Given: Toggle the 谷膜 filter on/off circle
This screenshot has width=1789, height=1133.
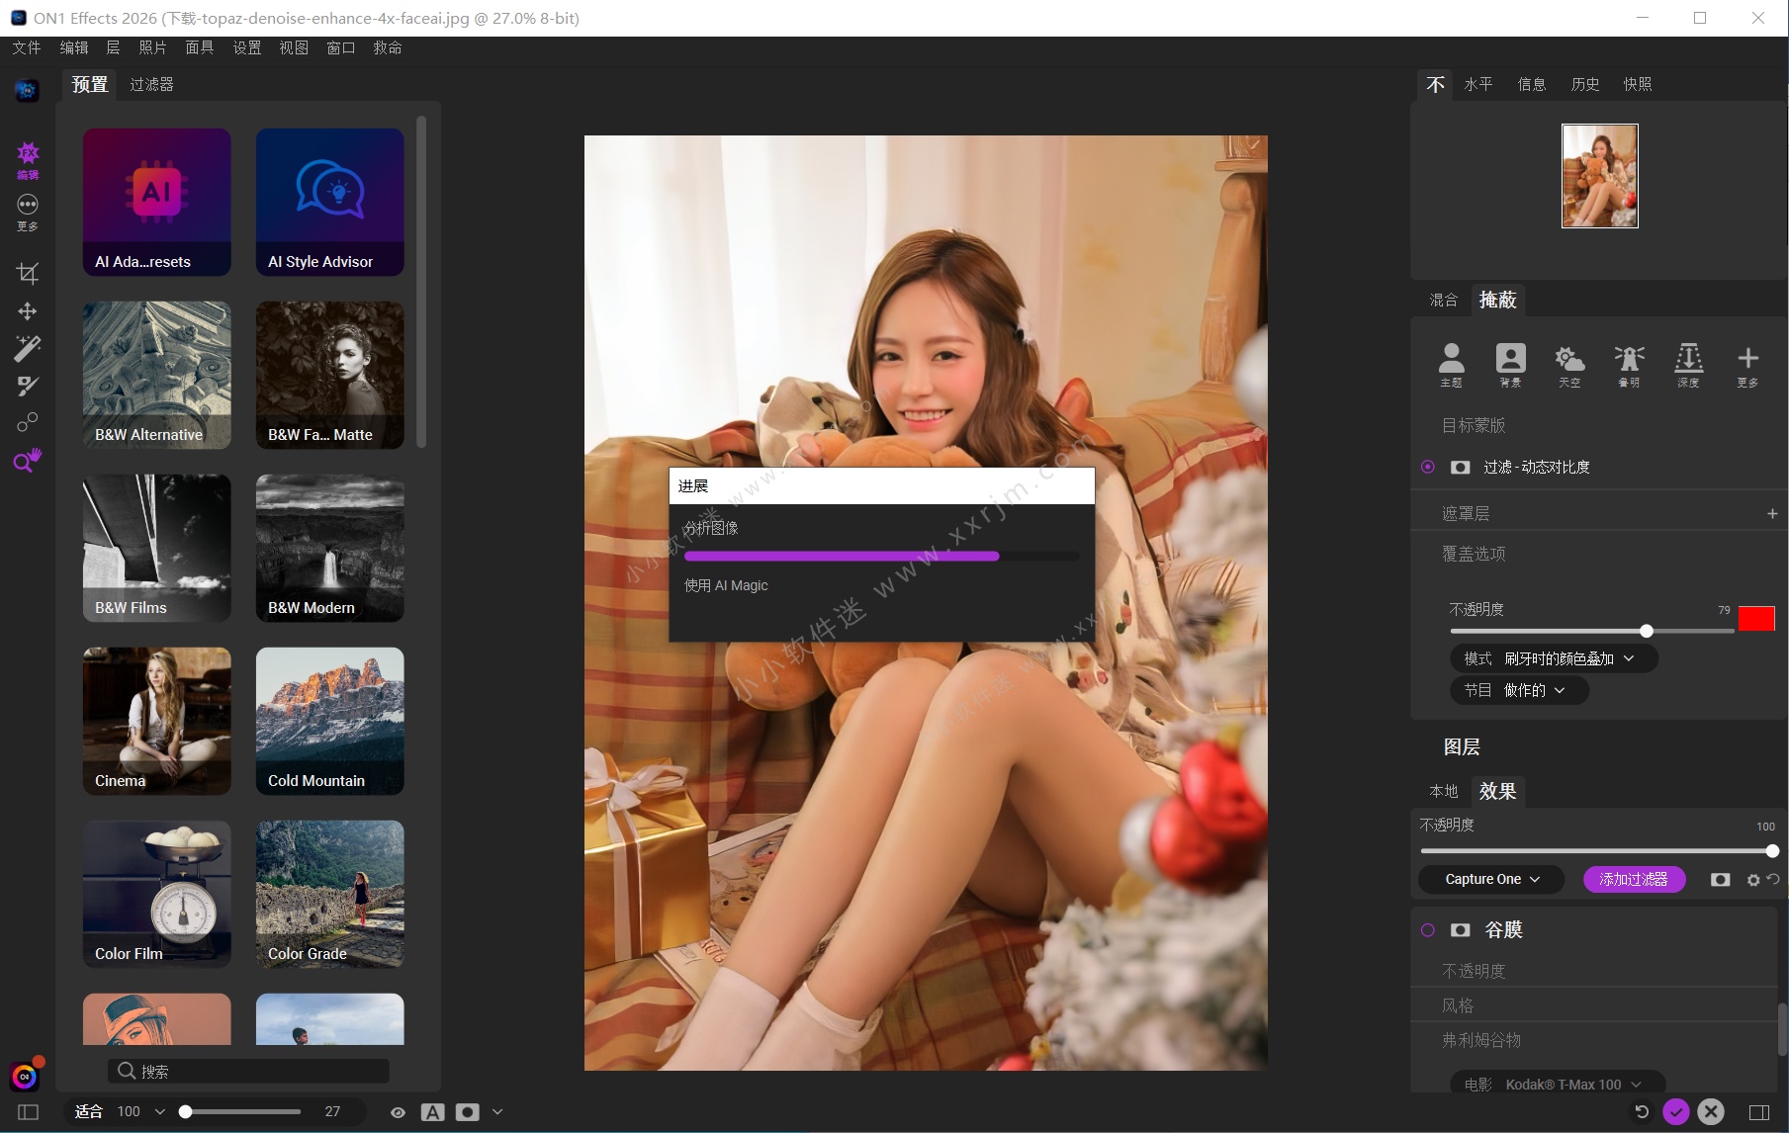Looking at the screenshot, I should 1428,930.
